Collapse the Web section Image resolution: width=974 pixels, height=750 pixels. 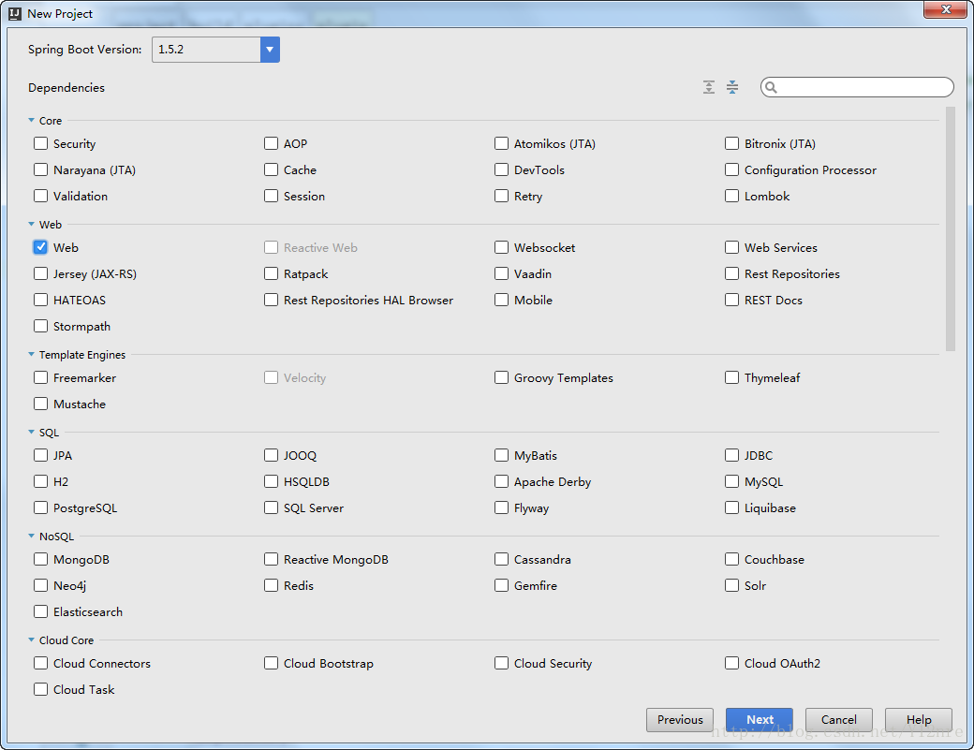(31, 224)
